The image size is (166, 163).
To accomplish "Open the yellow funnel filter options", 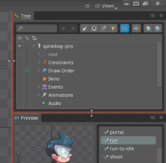I will (113, 28).
